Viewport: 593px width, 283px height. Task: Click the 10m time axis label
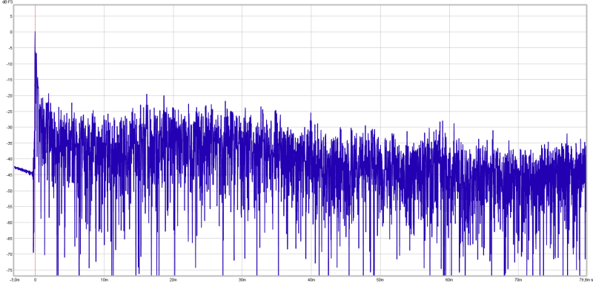(x=105, y=280)
